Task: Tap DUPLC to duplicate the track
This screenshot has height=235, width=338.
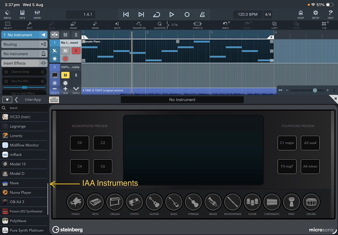Action: [76, 90]
